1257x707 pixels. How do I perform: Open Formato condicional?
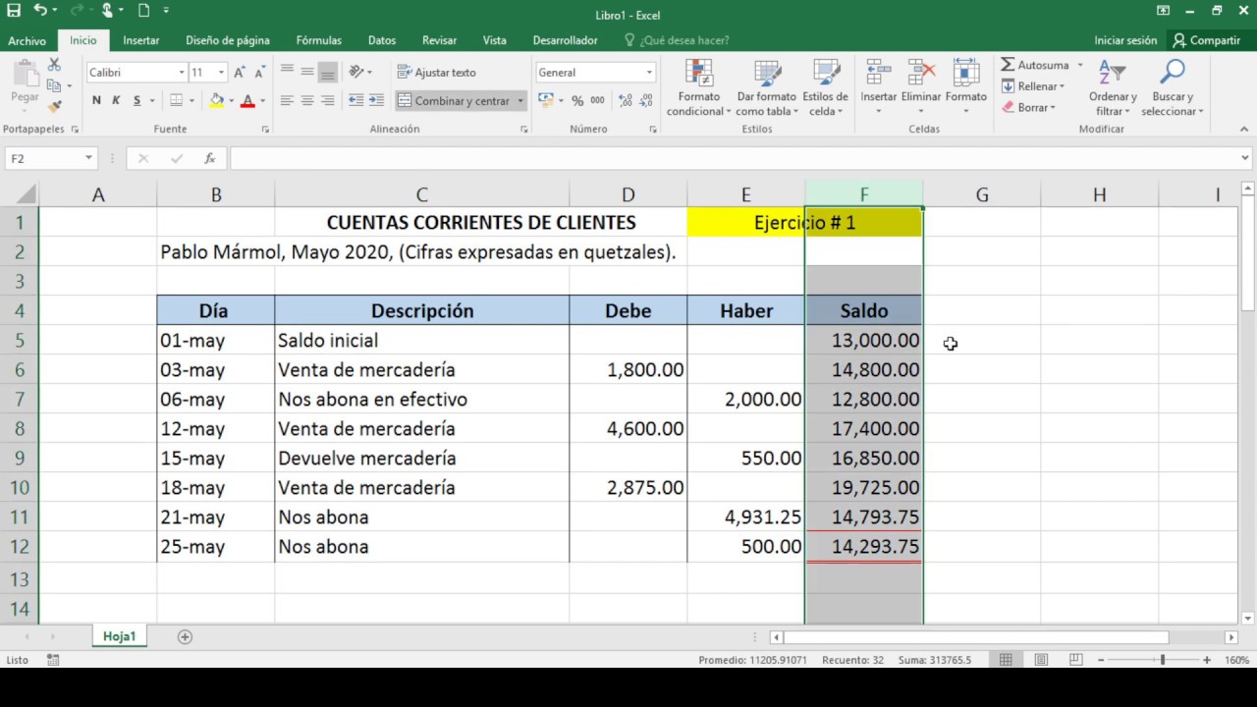[x=699, y=87]
